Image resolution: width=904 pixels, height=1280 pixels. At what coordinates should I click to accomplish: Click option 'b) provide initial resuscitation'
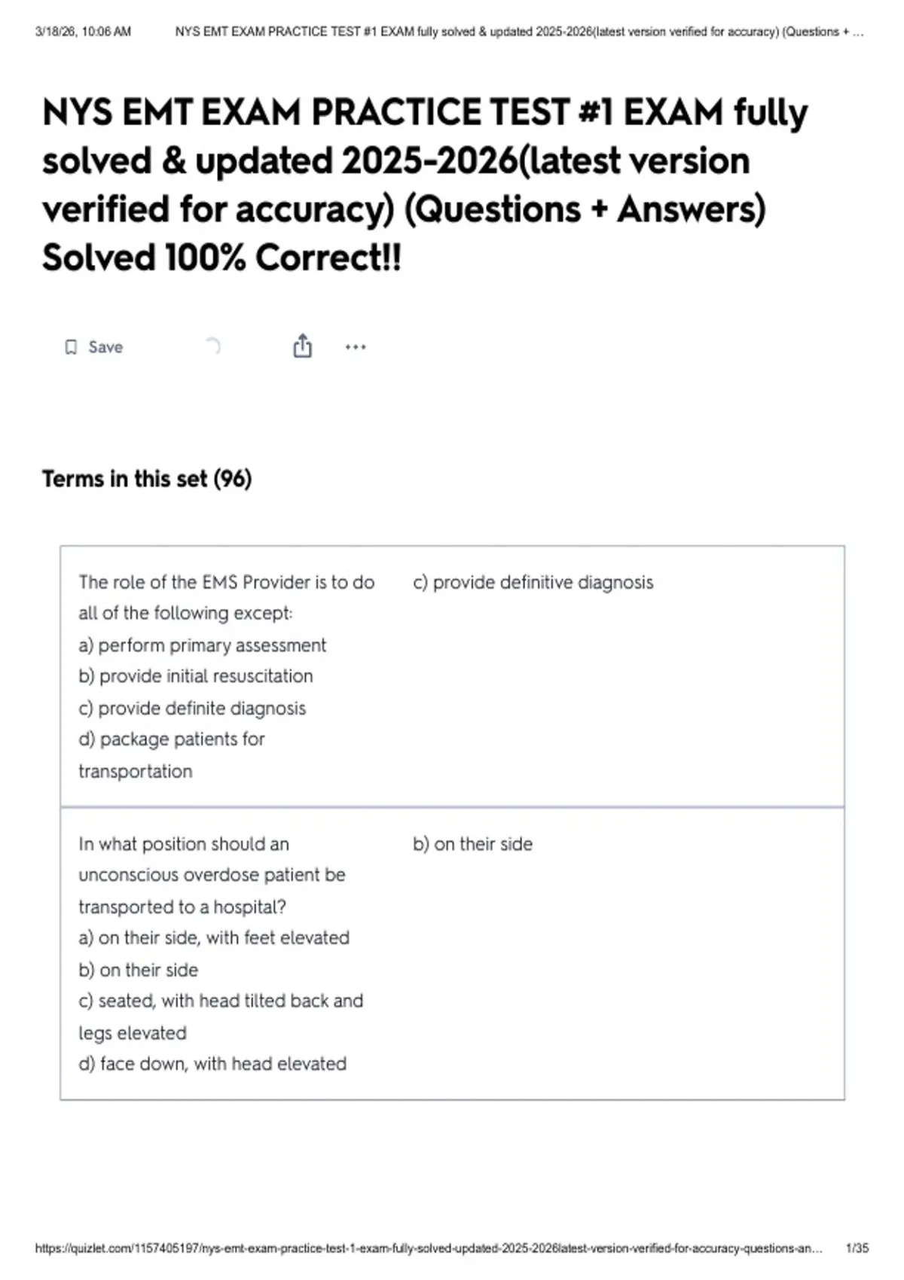pos(196,676)
